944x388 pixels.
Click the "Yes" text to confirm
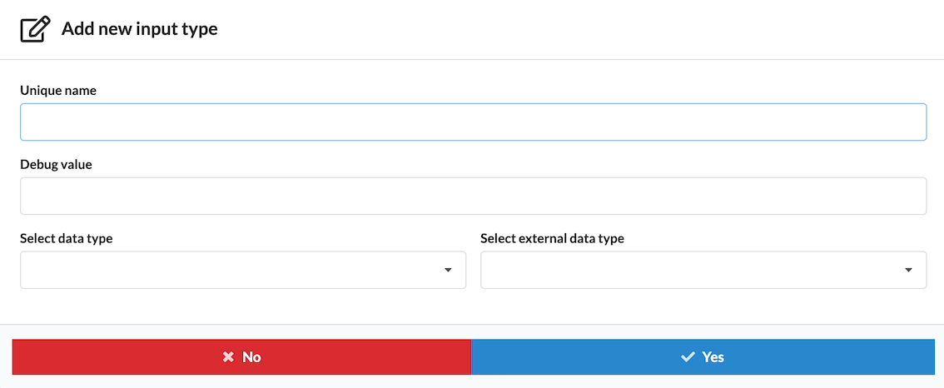click(713, 357)
